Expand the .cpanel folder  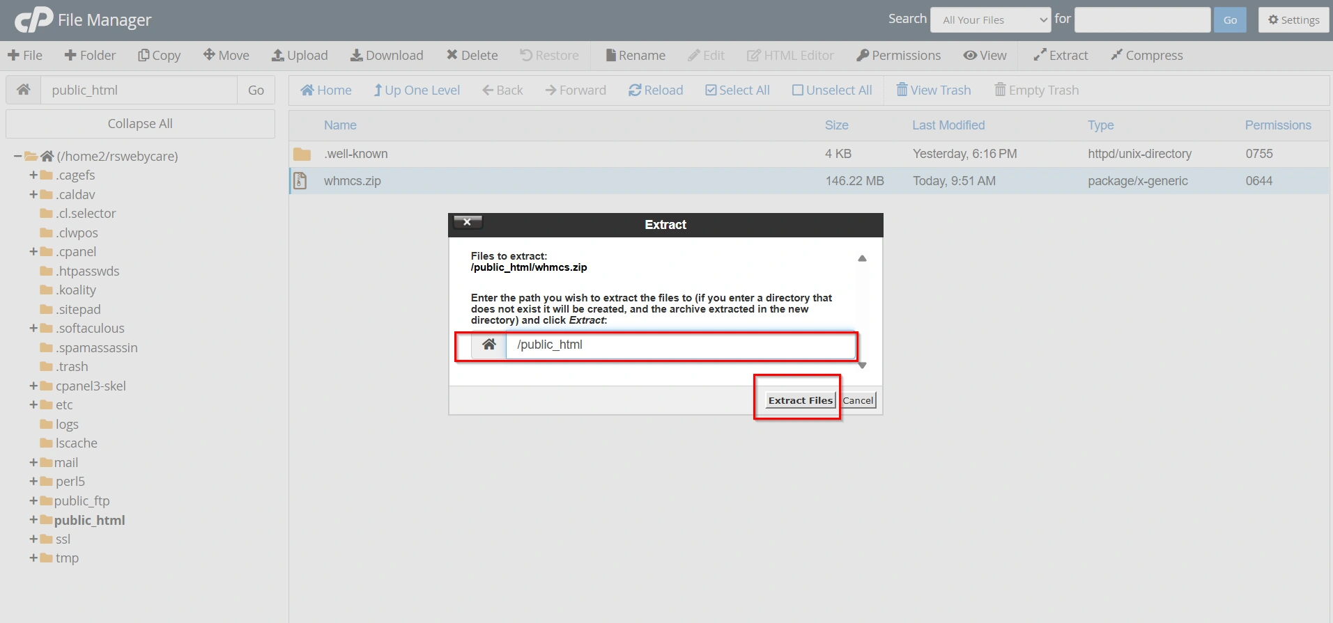coord(33,251)
